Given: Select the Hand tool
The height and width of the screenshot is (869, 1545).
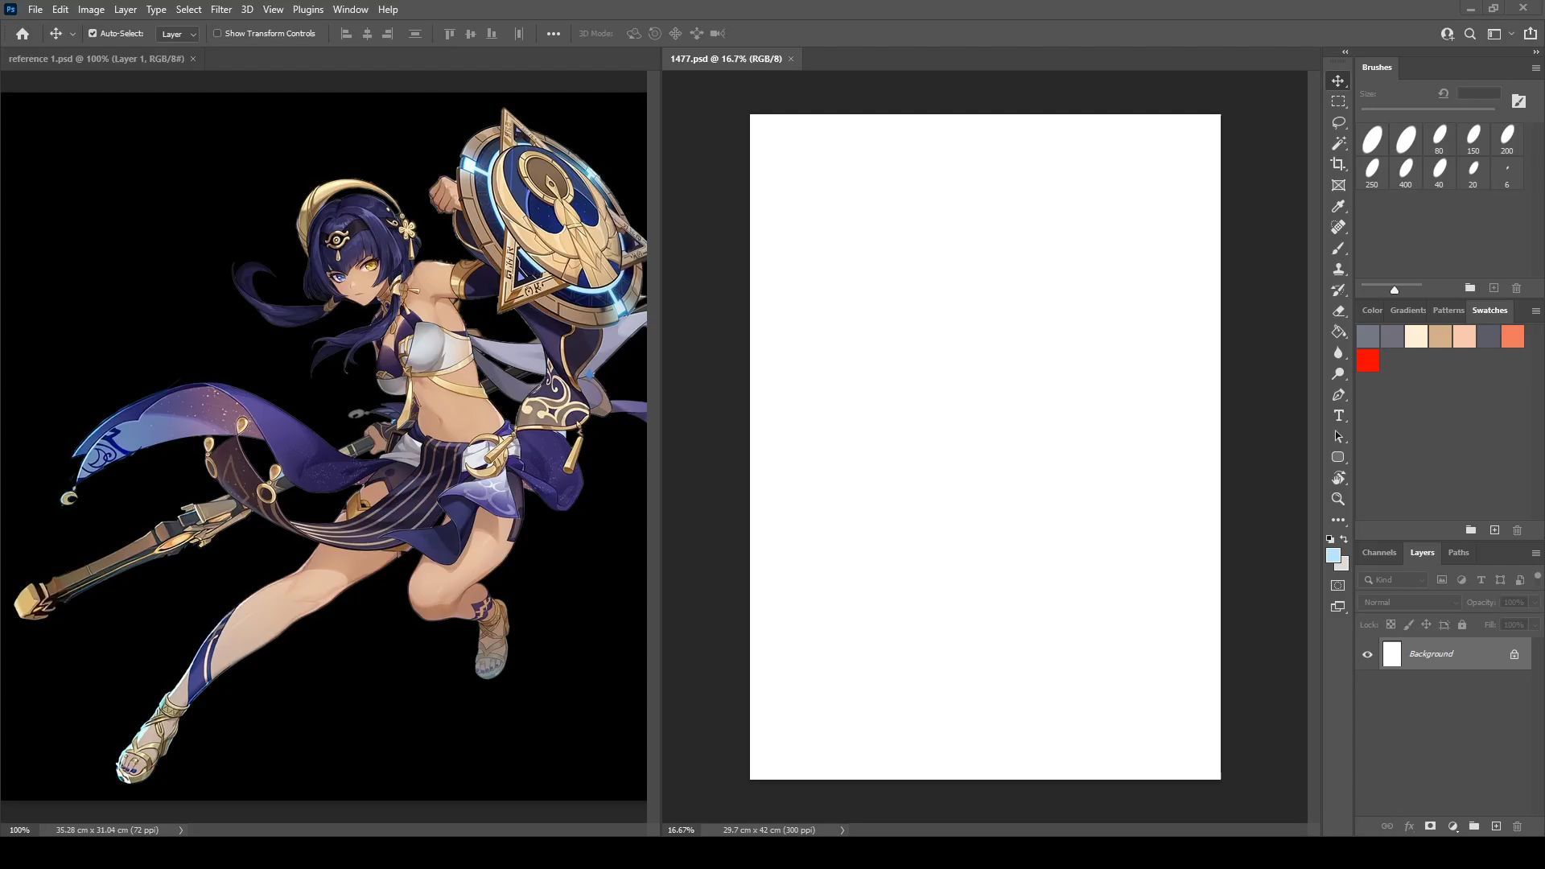Looking at the screenshot, I should click(1338, 479).
